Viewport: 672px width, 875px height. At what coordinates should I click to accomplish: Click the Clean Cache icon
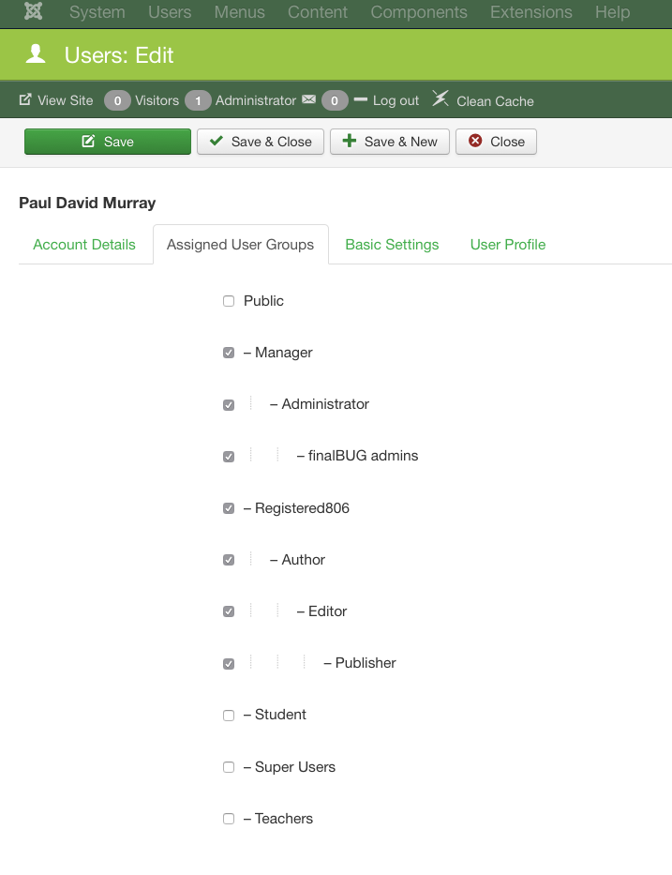tap(441, 98)
